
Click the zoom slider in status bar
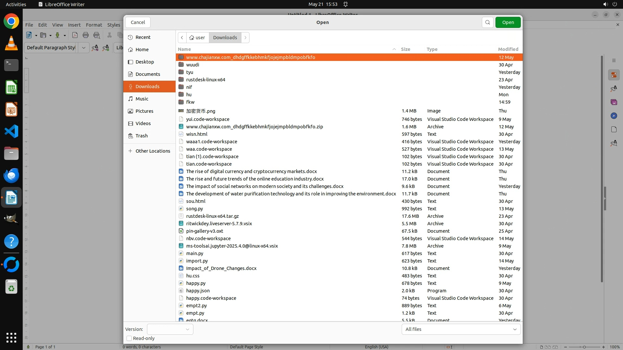coord(584,347)
